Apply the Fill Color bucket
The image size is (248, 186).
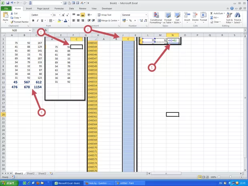click(x=59, y=20)
